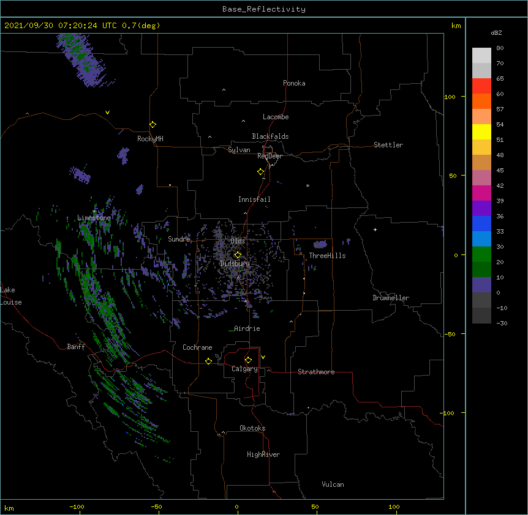This screenshot has height=515, width=528.
Task: Pick the magenta 39–42 dBZ legend swatch
Action: [481, 193]
